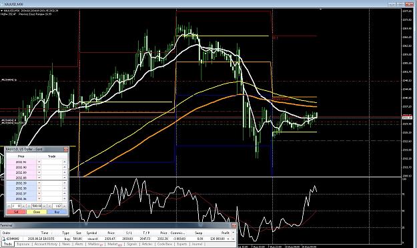
Task: Select price row 2032.91 in depth panel
Action: click(21, 162)
